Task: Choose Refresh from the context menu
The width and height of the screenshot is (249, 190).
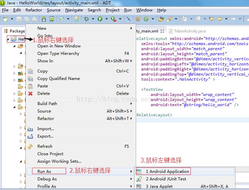Action: tap(81, 146)
